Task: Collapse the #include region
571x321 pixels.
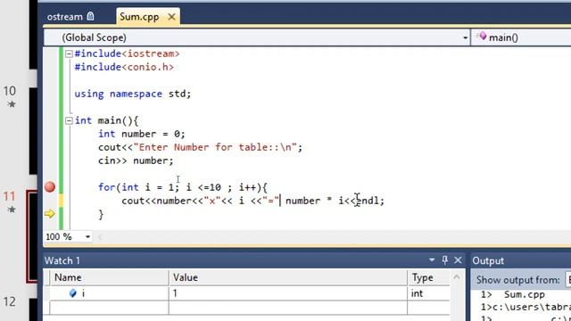Action: click(x=69, y=53)
